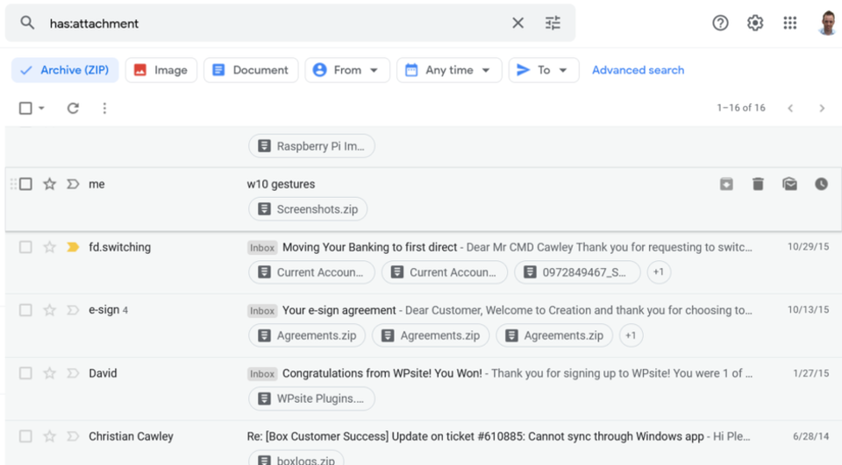Open the WPsite Plugins... attachment chip
Screen dimensions: 842x465
click(311, 398)
